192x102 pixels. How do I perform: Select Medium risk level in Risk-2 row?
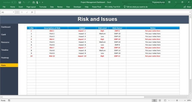coord(102,34)
